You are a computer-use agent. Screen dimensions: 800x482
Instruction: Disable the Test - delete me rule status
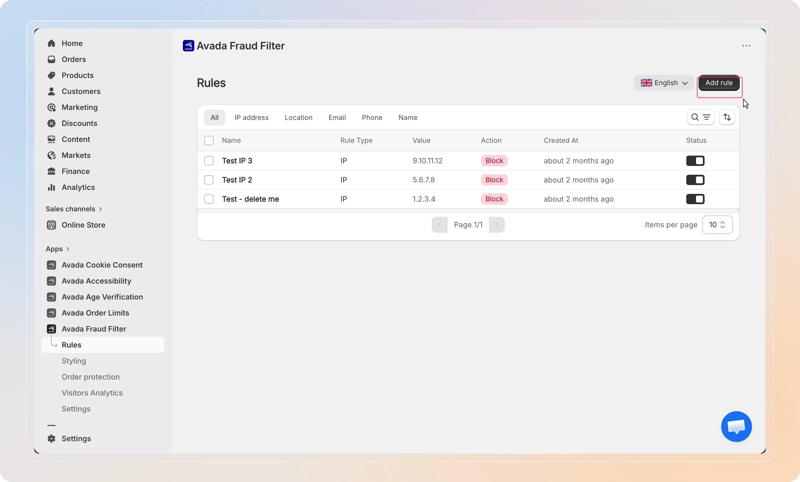pos(695,199)
